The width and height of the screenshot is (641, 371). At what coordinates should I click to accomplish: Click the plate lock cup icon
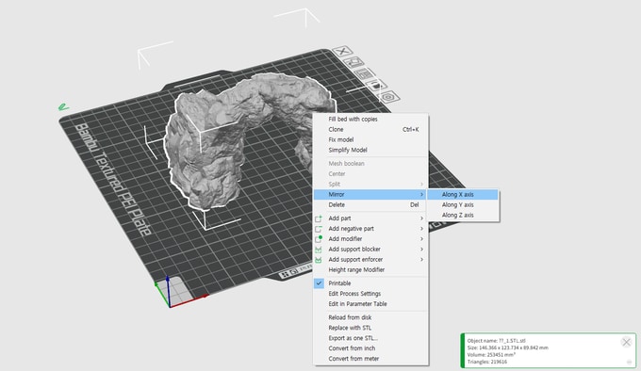(x=376, y=86)
